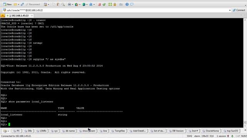Click the Paste toolbar icon
This screenshot has width=247, height=138.
(58, 5)
